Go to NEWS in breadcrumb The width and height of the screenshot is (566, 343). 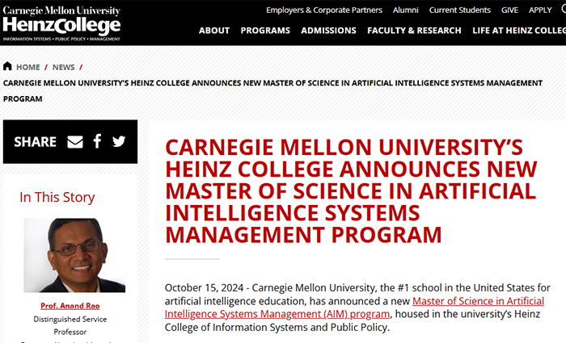pos(64,67)
